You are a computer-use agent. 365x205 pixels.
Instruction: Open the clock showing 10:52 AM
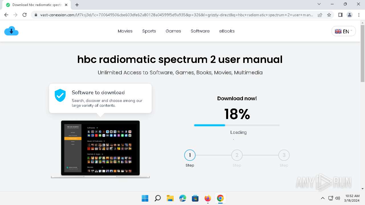pos(352,198)
